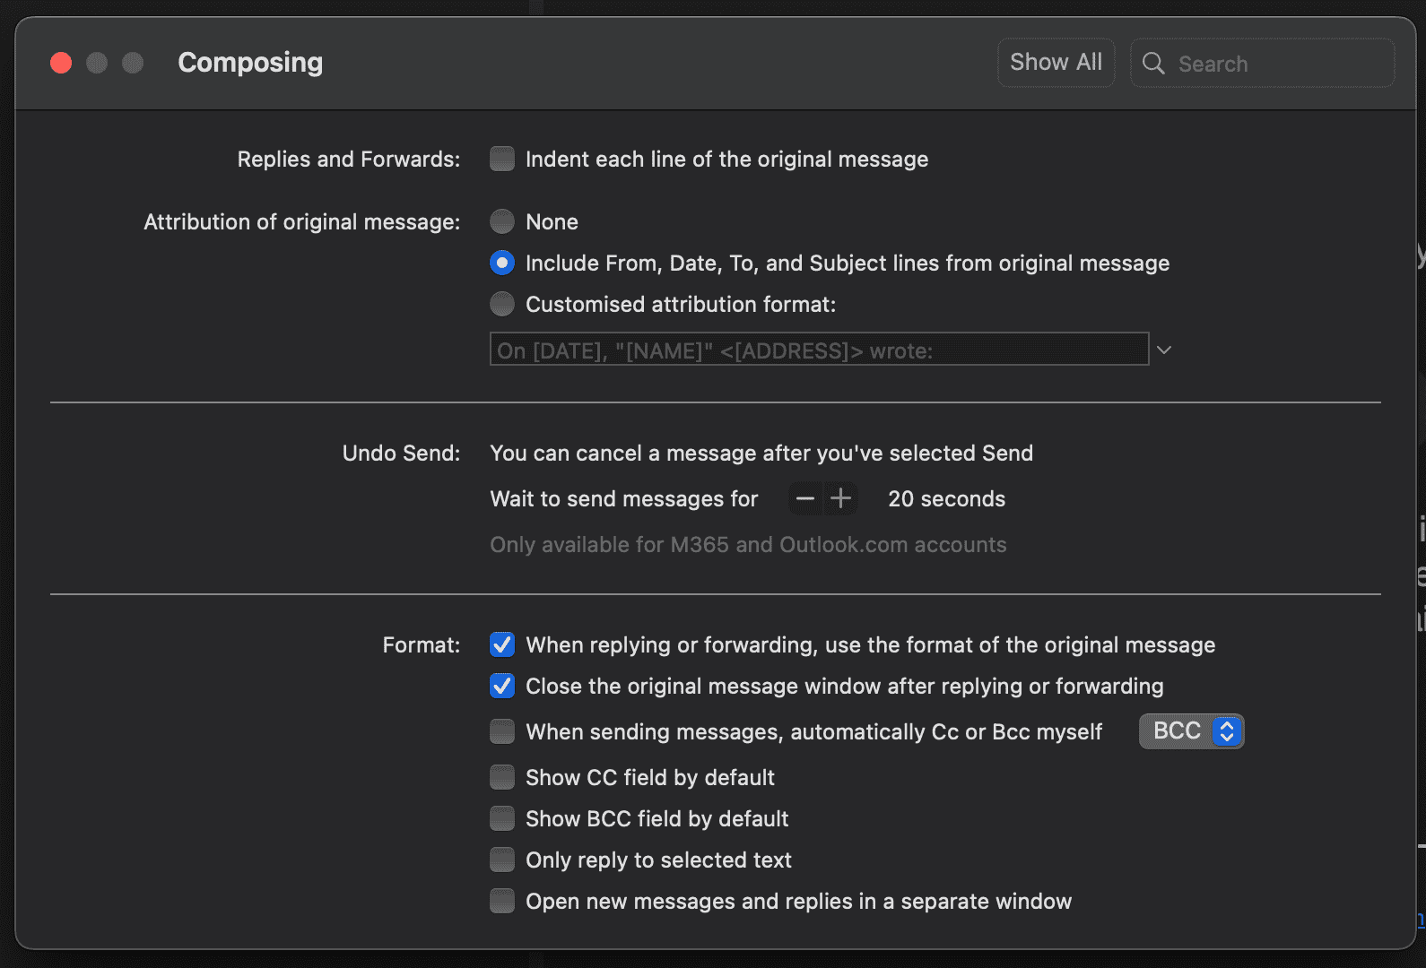Click the "Format:" label
1426x968 pixels.
421,645
